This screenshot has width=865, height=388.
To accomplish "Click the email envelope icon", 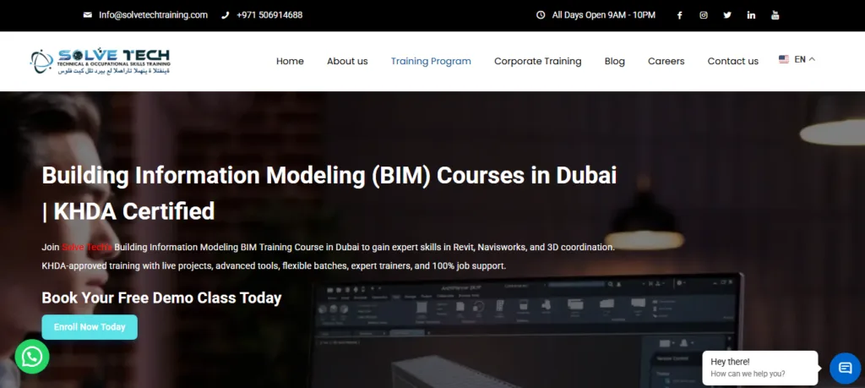I will [88, 15].
